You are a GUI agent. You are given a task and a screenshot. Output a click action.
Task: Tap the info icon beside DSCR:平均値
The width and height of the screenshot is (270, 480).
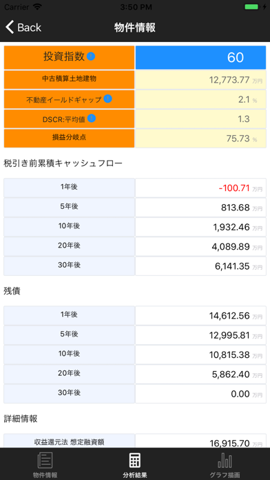pyautogui.click(x=92, y=118)
